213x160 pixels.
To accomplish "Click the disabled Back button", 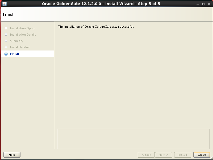I will [146, 155].
